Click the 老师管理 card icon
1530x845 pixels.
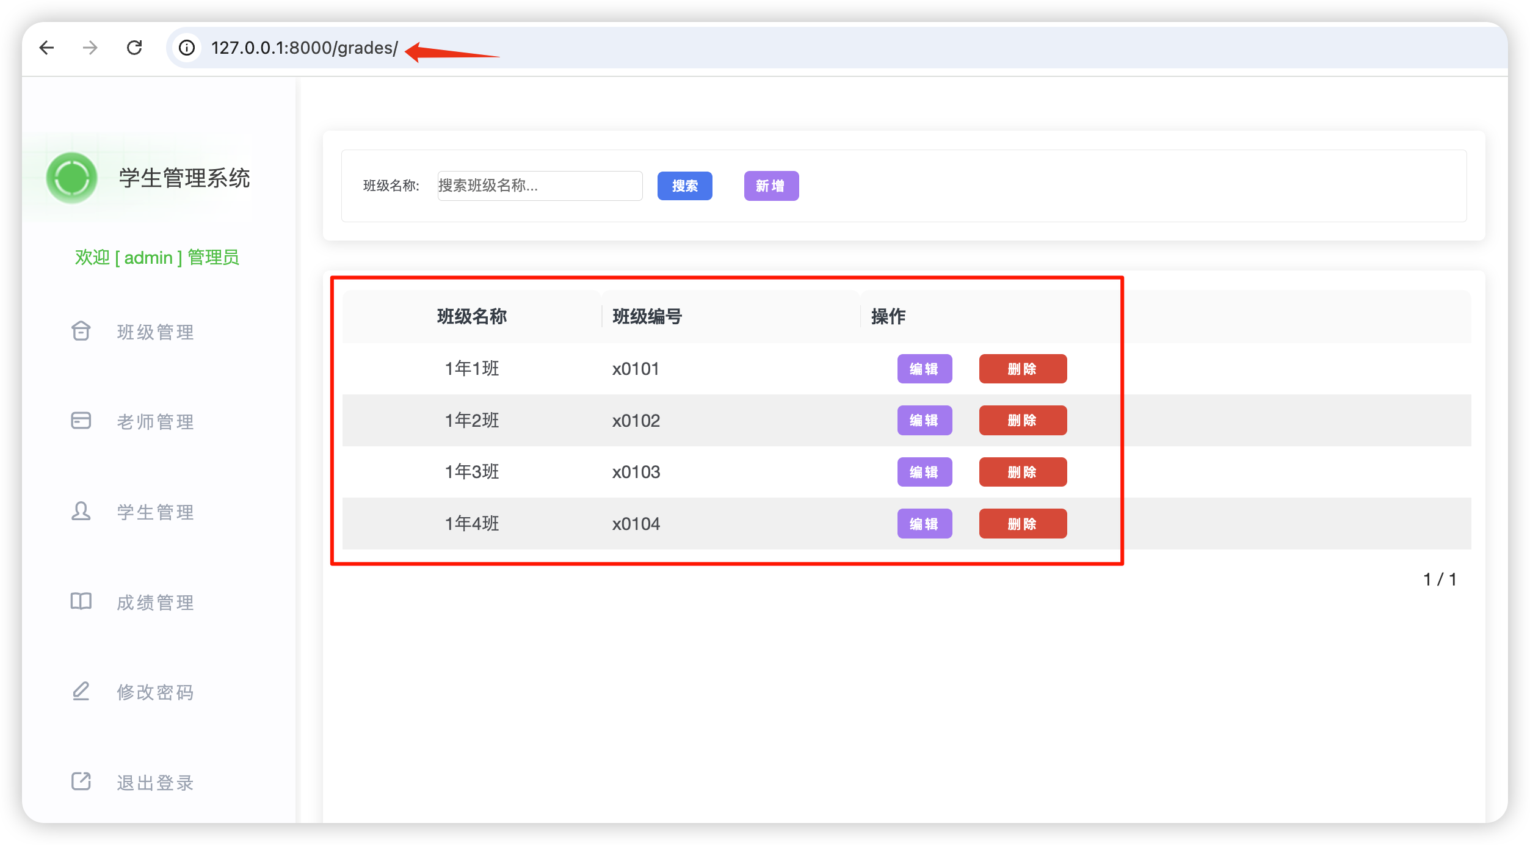pyautogui.click(x=81, y=421)
